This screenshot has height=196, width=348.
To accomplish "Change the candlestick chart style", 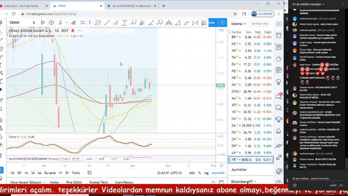I will [42, 22].
